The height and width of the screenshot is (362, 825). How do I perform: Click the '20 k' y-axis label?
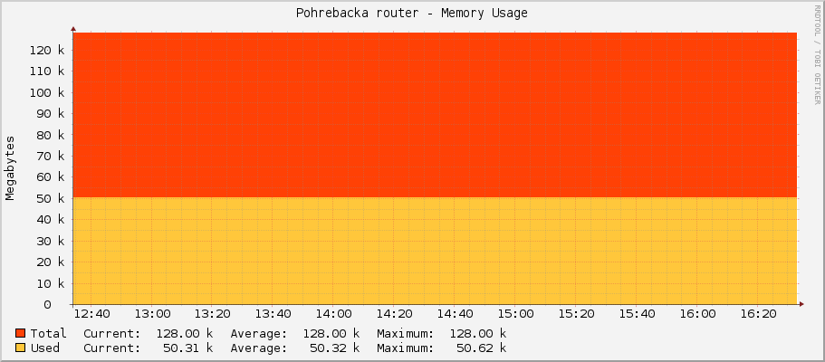tap(52, 262)
